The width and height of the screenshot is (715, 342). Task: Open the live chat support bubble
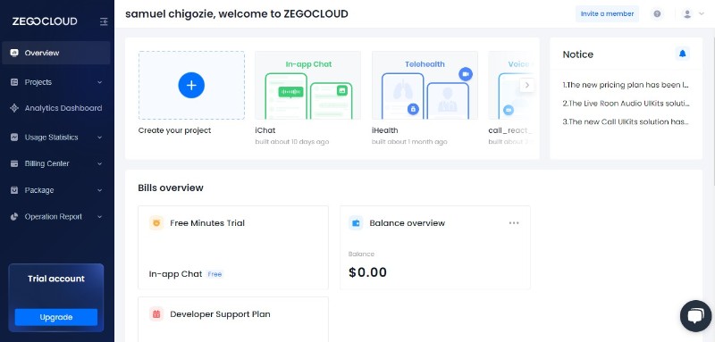point(695,315)
